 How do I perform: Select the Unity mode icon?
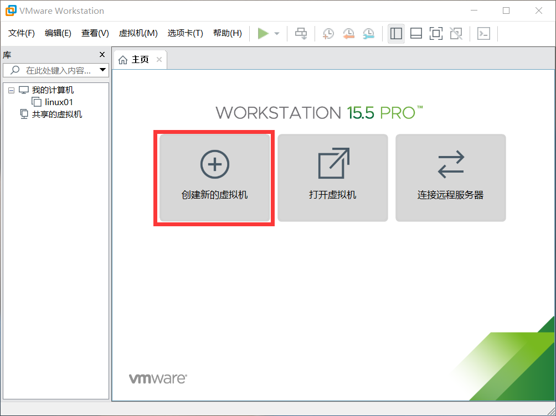pos(456,34)
